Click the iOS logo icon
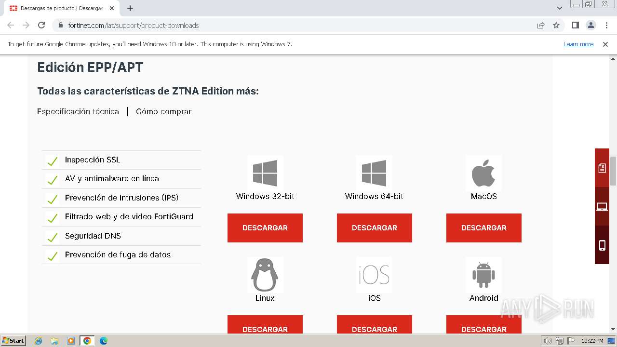Image resolution: width=617 pixels, height=347 pixels. tap(374, 275)
